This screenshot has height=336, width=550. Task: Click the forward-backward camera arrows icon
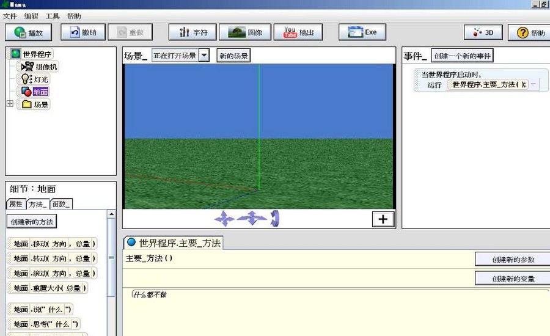pos(252,219)
